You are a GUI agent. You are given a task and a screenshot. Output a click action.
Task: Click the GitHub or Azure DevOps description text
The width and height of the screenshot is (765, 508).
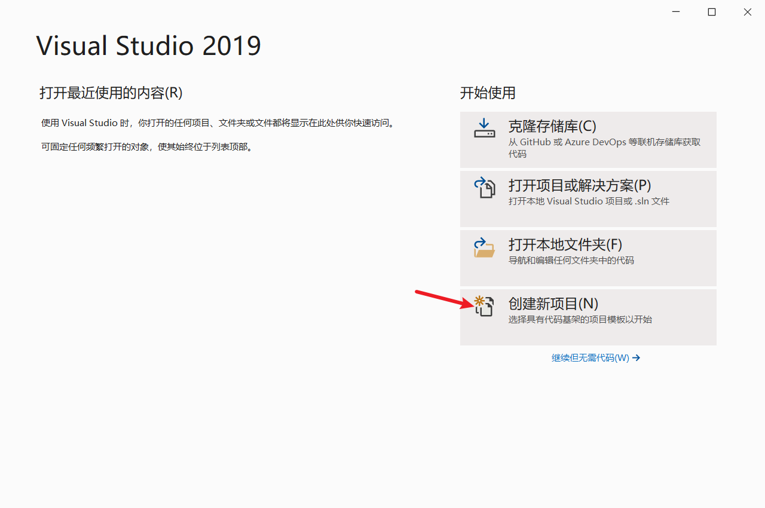click(x=604, y=148)
